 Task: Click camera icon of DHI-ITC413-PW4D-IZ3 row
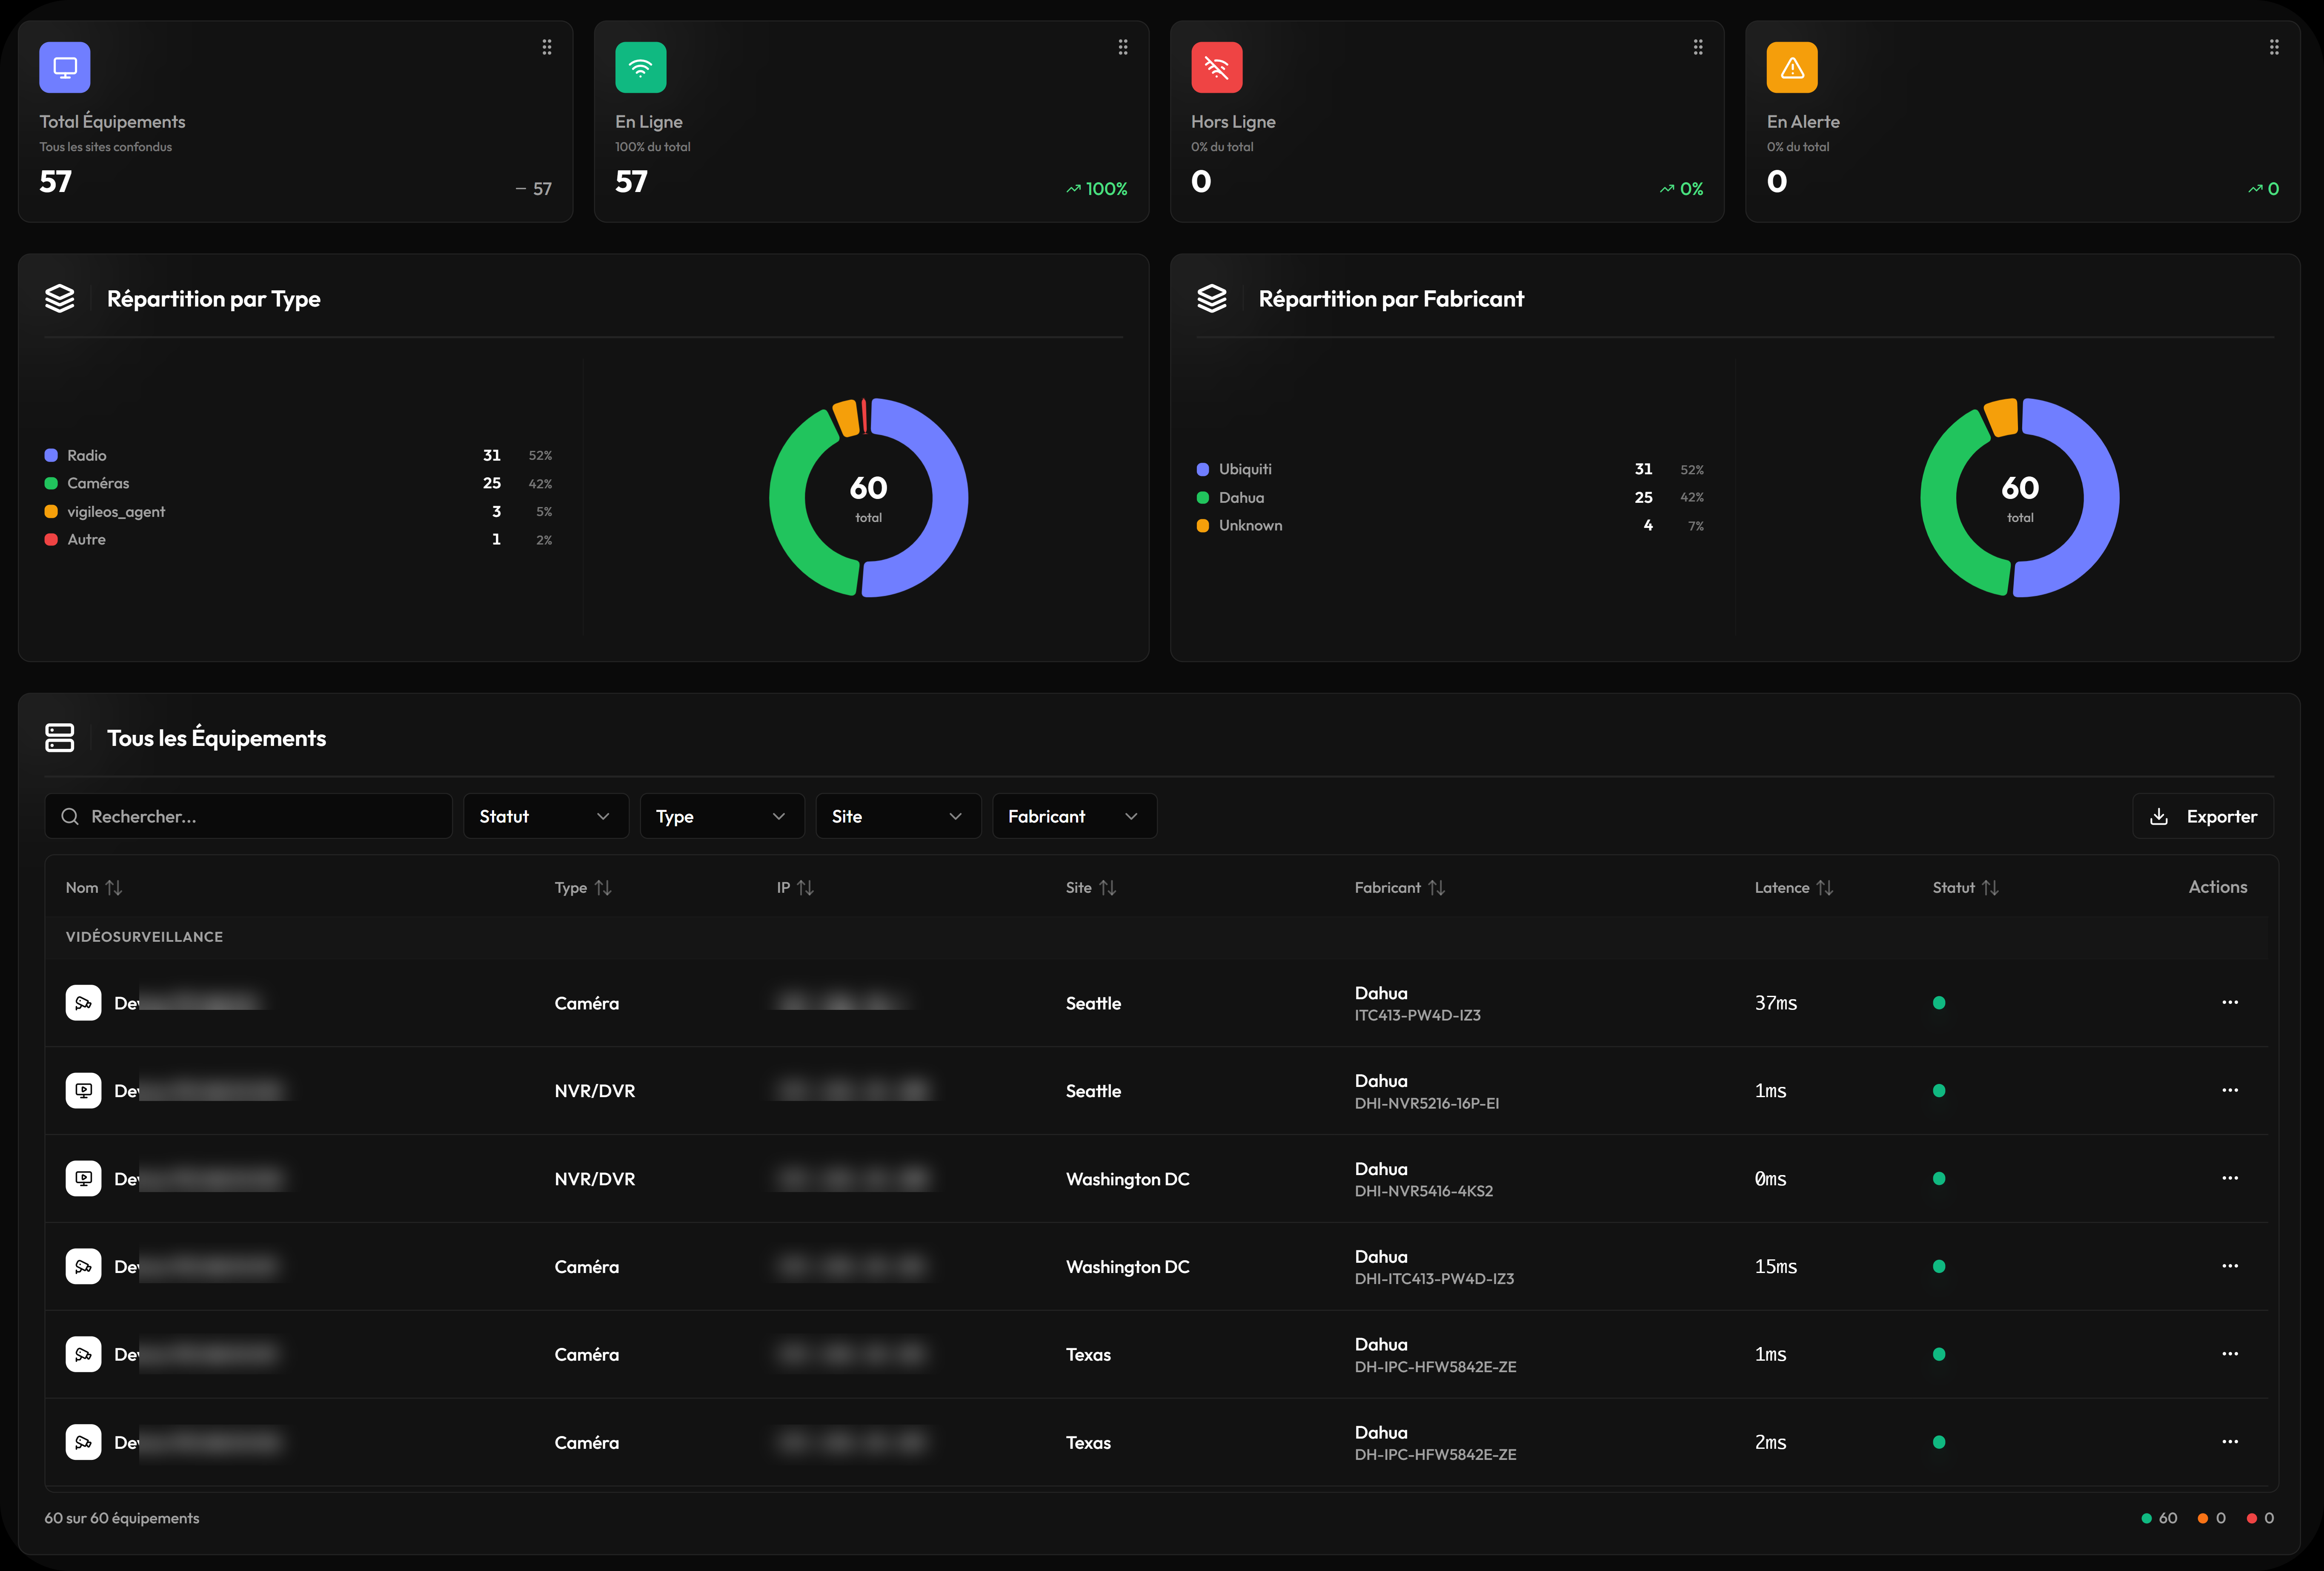[x=84, y=1267]
